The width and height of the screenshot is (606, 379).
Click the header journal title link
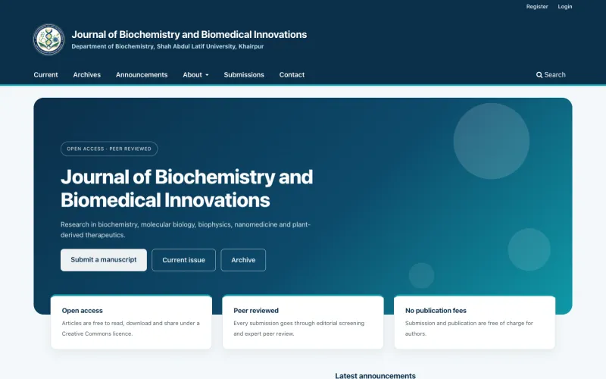click(189, 34)
